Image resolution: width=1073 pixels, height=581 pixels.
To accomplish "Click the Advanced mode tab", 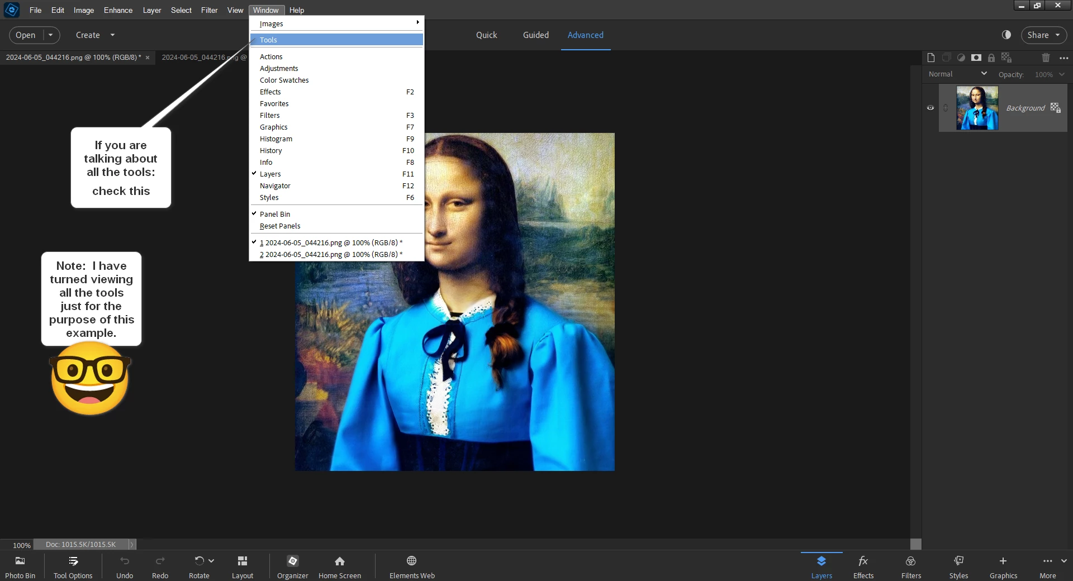I will pos(585,35).
